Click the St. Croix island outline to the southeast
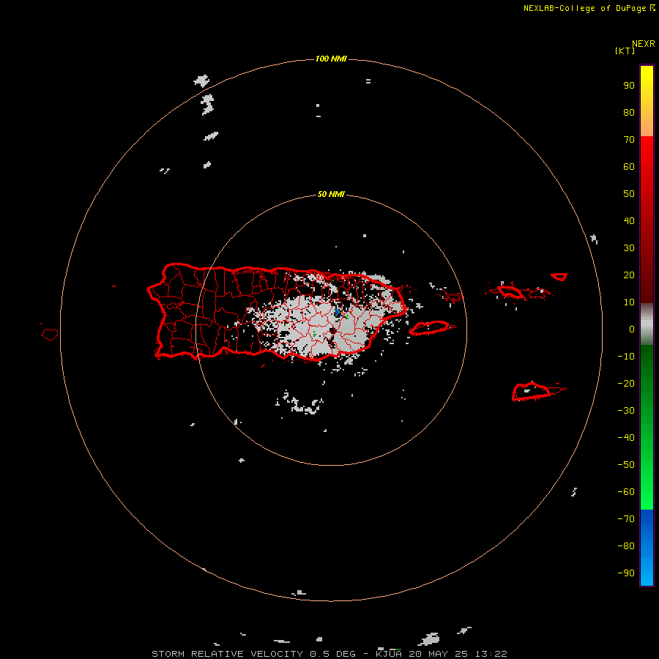 coord(532,391)
